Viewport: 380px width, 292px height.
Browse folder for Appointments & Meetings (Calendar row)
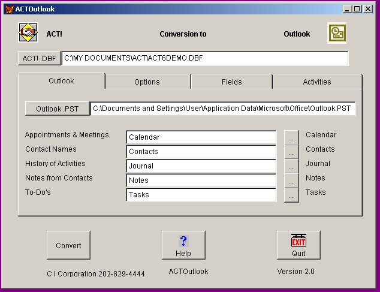pos(291,137)
